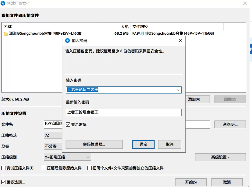Click the 删除(D) button

tap(230, 99)
